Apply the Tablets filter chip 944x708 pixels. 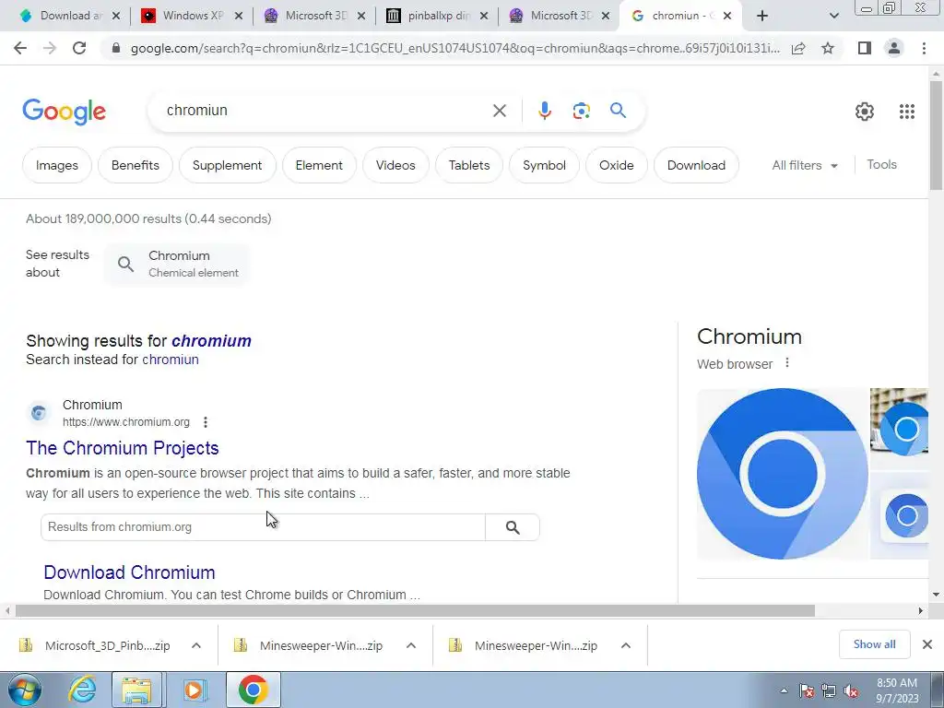point(469,165)
